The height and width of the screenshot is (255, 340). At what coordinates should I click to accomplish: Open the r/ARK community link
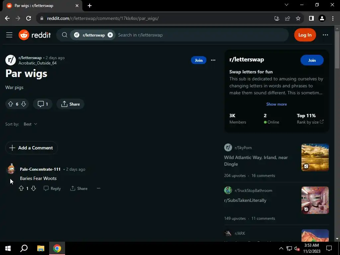[x=240, y=233]
